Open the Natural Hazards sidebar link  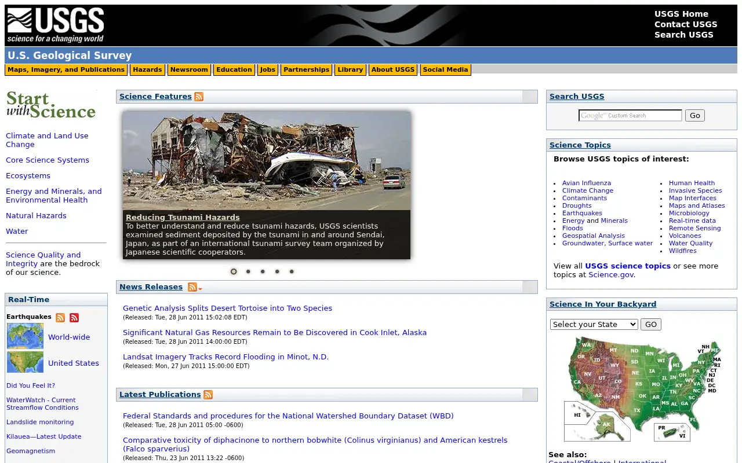pos(36,216)
